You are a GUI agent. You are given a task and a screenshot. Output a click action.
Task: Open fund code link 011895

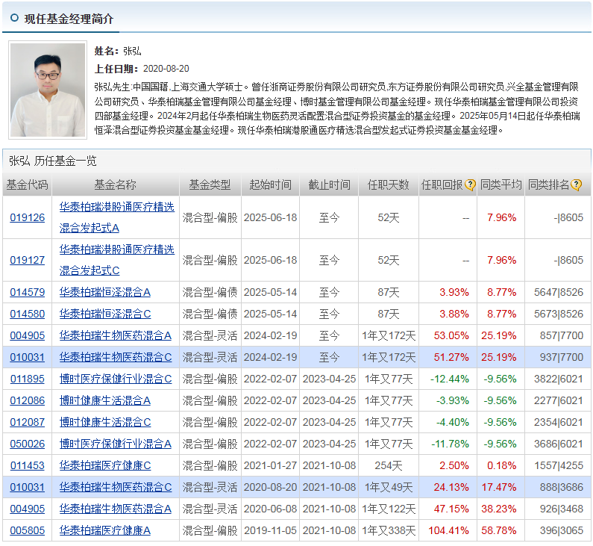coord(28,379)
